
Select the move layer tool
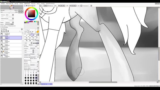point(25,32)
